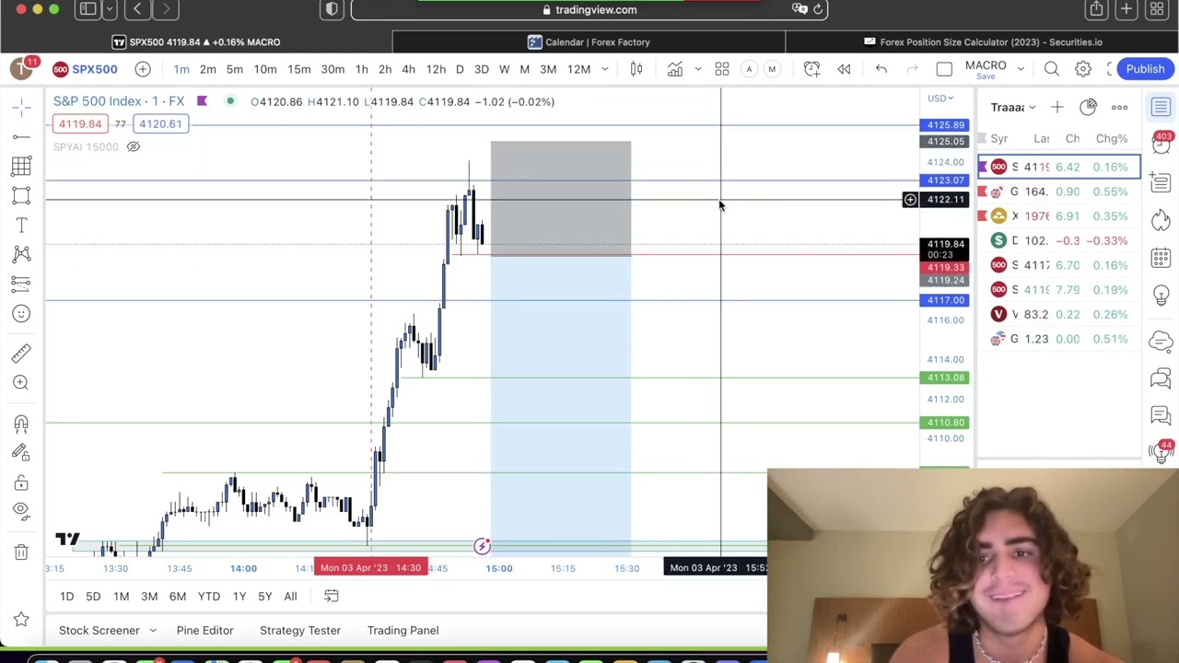Create a new alert
This screenshot has width=1179, height=663.
pos(811,69)
